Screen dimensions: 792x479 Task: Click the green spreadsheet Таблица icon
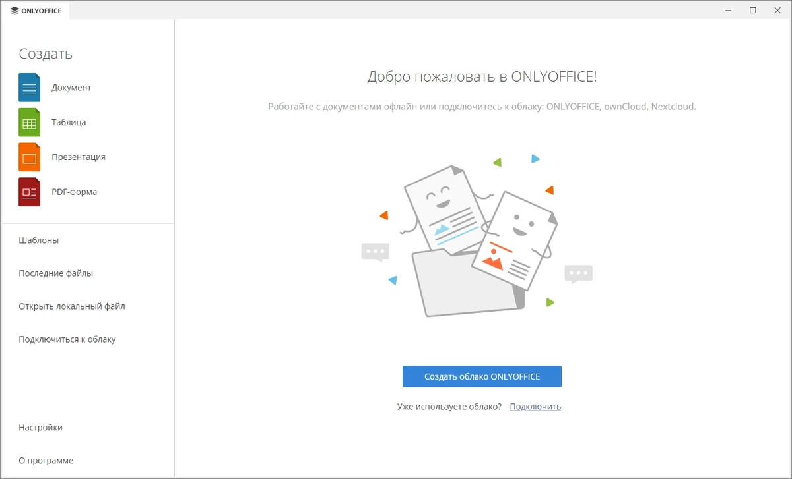coord(29,123)
